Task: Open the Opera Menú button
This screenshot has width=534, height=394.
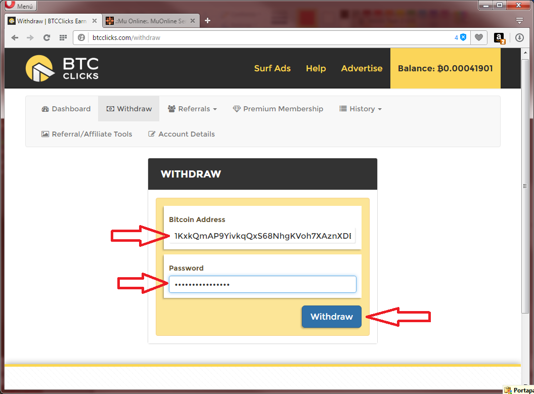Action: click(x=20, y=6)
